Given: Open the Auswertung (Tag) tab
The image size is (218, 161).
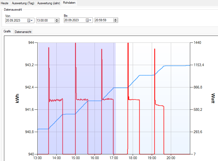Looking at the screenshot, I should pos(23,3).
